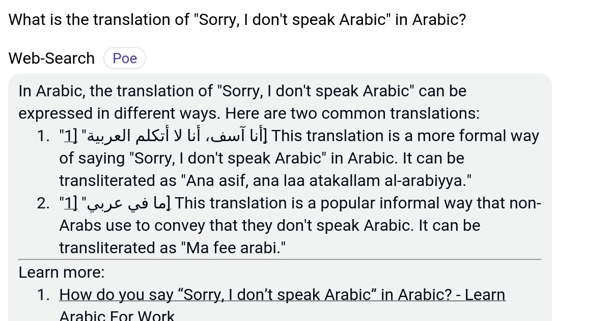Click the Learn more heading
The image size is (611, 321).
click(x=61, y=272)
